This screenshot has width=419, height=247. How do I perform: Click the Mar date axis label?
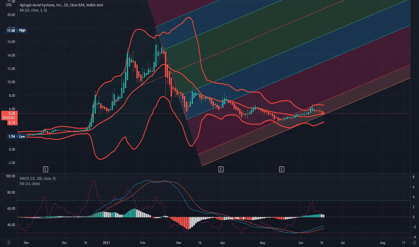(x=178, y=243)
